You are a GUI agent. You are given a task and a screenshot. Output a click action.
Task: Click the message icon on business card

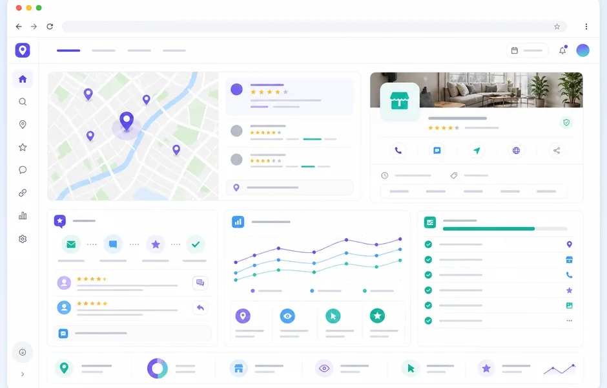(437, 151)
